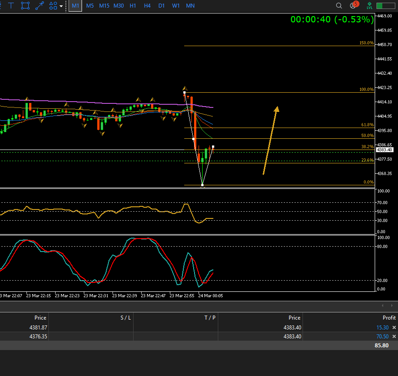The image size is (398, 376).
Task: Open account notifications with red badge
Action: click(x=354, y=5)
